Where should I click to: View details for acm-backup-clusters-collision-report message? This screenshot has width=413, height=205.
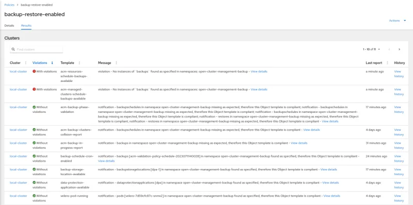point(312,130)
